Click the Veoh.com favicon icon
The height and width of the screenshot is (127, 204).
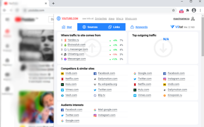click(62, 96)
